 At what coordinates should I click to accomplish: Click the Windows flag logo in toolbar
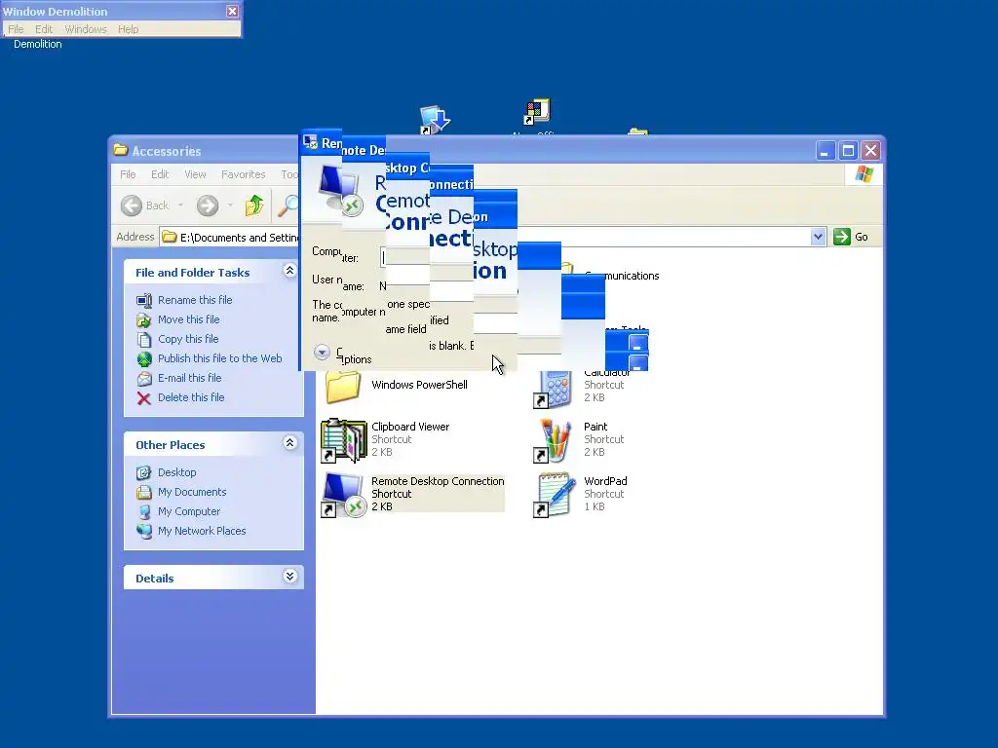coord(864,173)
